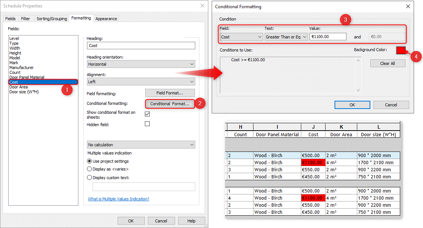Click the Value field containing €1100.00
Viewport: 423px width, 228px height.
(328, 37)
